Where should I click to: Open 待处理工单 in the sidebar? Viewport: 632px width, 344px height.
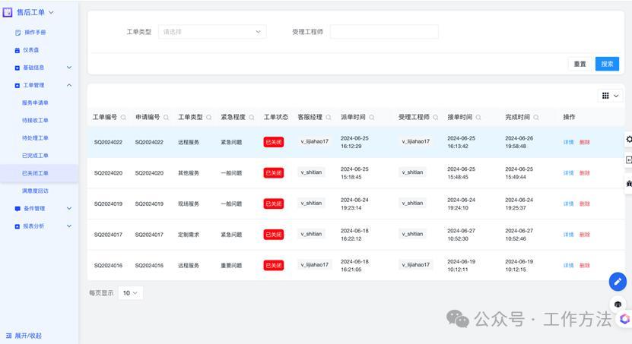[x=35, y=138]
